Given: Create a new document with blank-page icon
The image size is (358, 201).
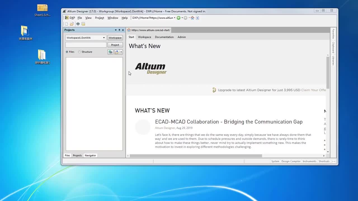Looking at the screenshot, I should click(67, 24).
